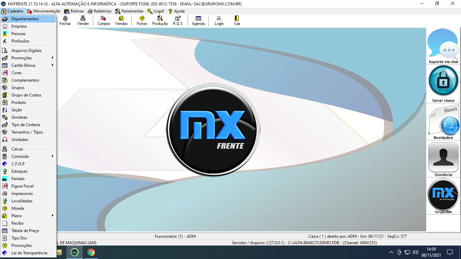Click the Novidades news button
This screenshot has height=259, width=461.
click(x=443, y=120)
